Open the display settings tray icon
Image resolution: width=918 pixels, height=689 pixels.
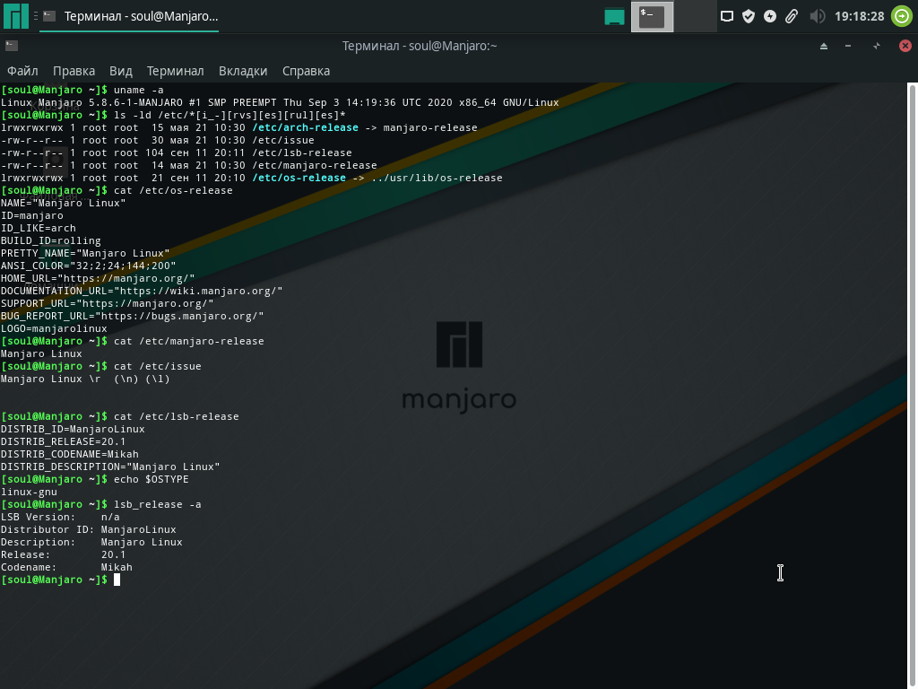726,16
